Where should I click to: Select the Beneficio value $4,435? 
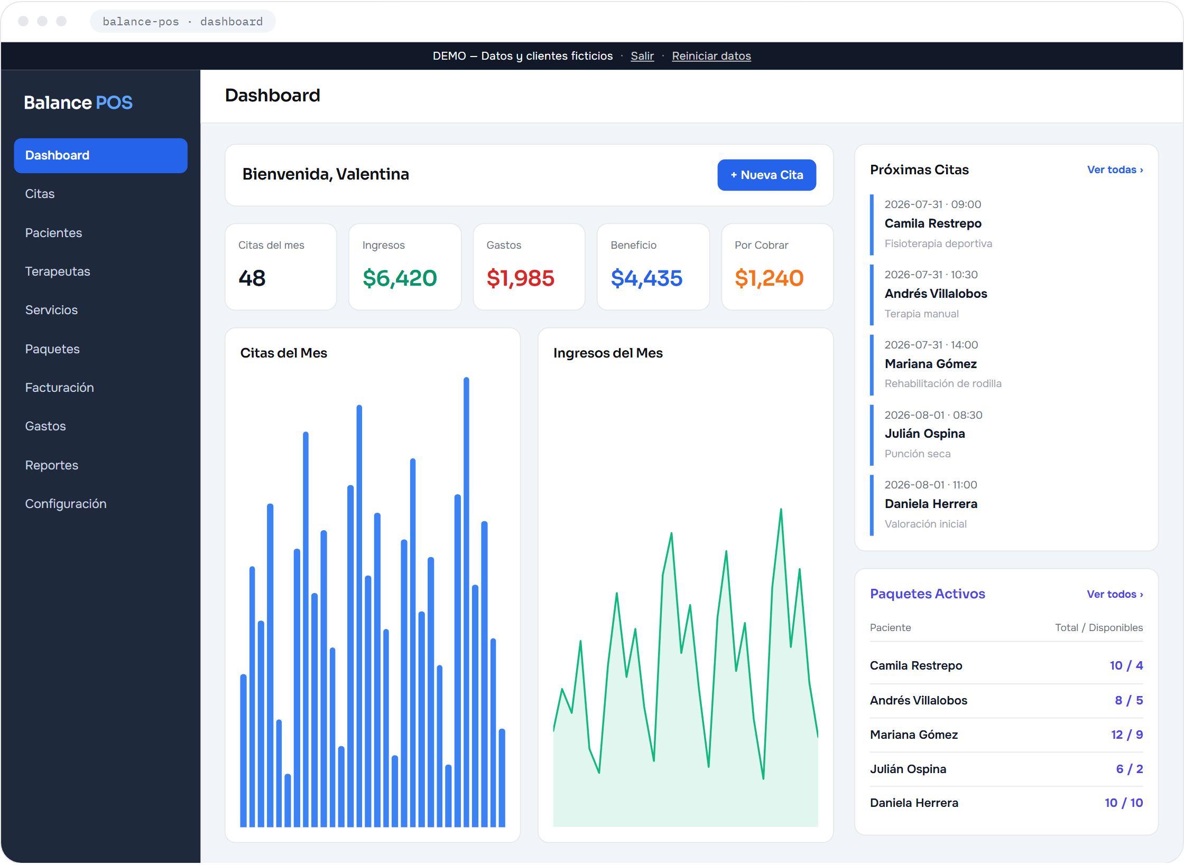pos(646,278)
